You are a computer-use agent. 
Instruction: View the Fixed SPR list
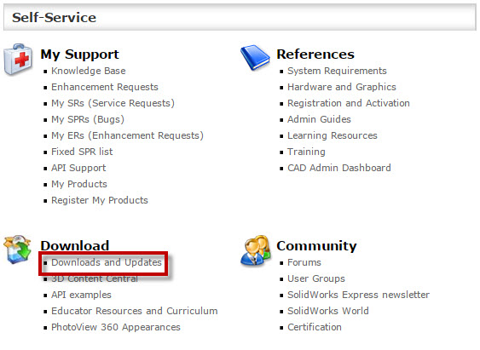tap(82, 152)
